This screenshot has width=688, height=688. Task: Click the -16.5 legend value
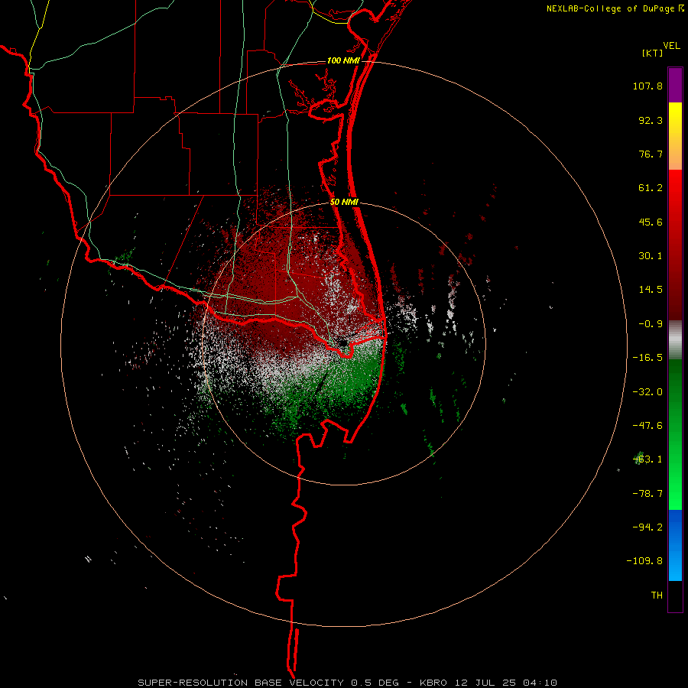click(647, 358)
